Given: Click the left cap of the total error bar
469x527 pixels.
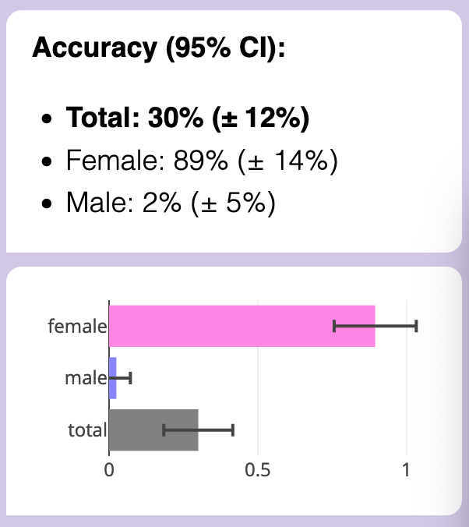Looking at the screenshot, I should coord(164,430).
